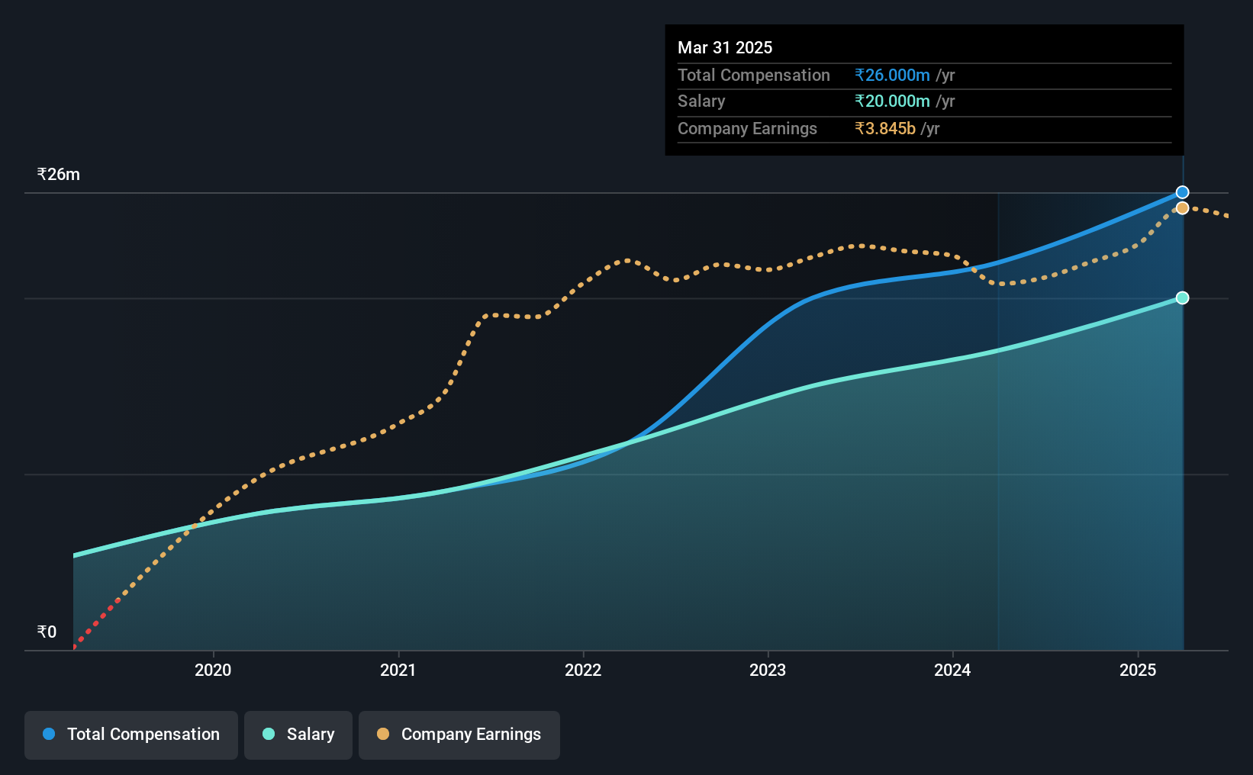The image size is (1253, 775).
Task: Click the Salary label in tooltip
Action: [701, 101]
